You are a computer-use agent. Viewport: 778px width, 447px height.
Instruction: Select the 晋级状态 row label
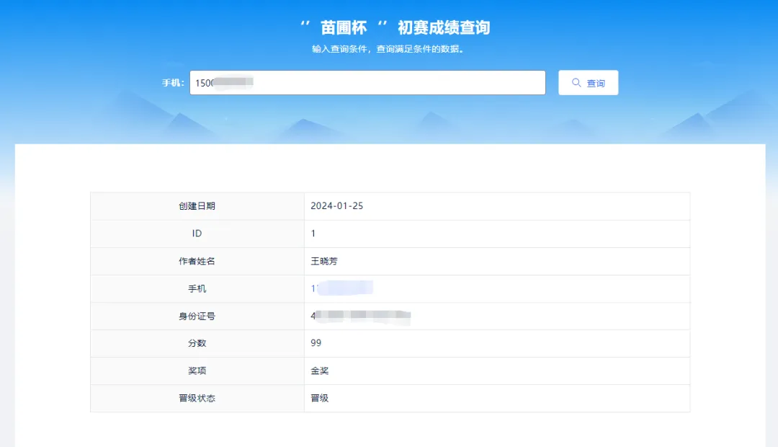197,398
